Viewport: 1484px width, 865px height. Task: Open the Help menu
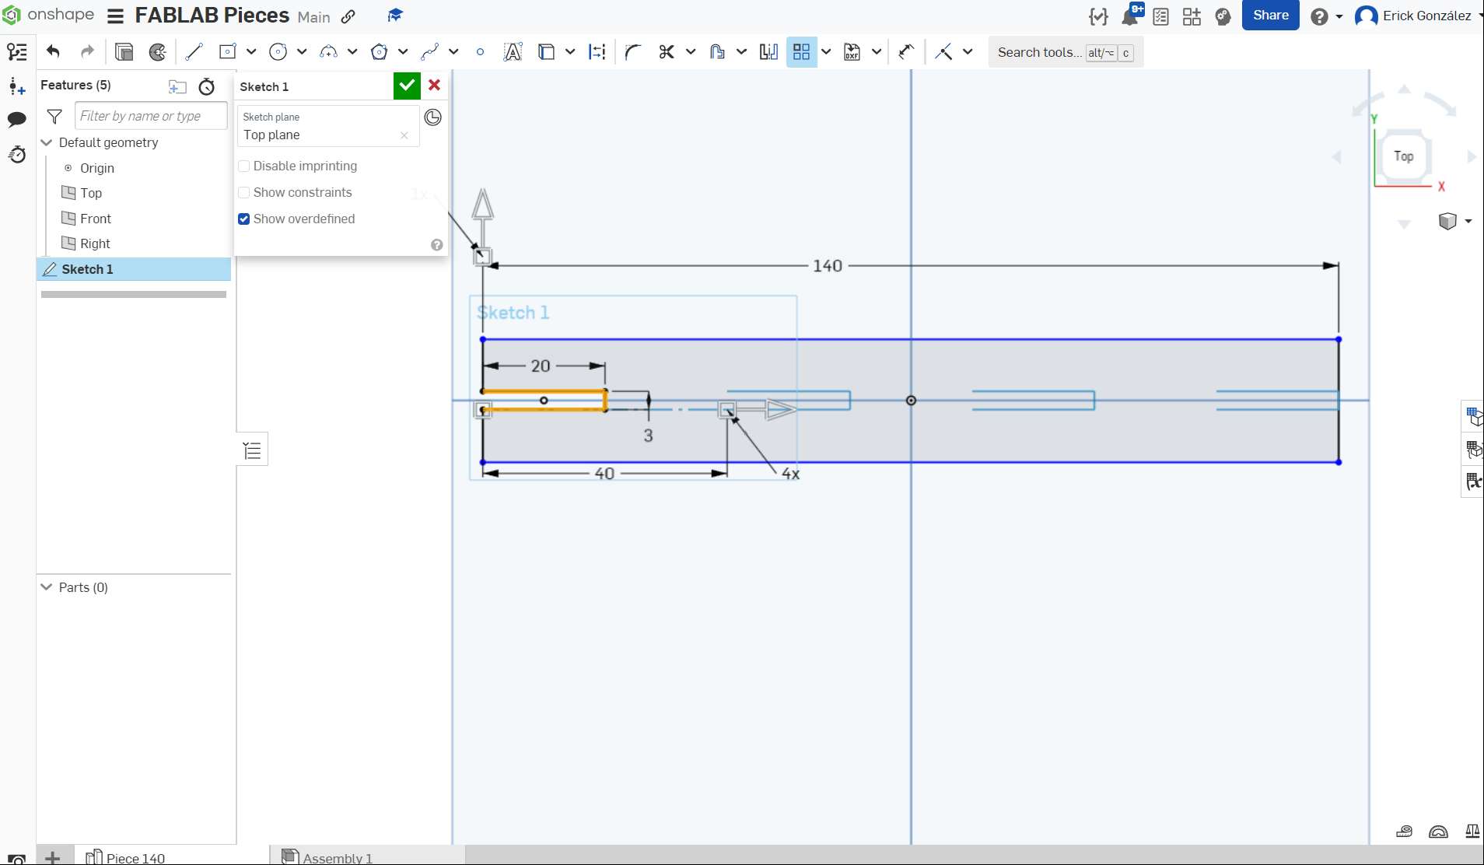pyautogui.click(x=1325, y=16)
